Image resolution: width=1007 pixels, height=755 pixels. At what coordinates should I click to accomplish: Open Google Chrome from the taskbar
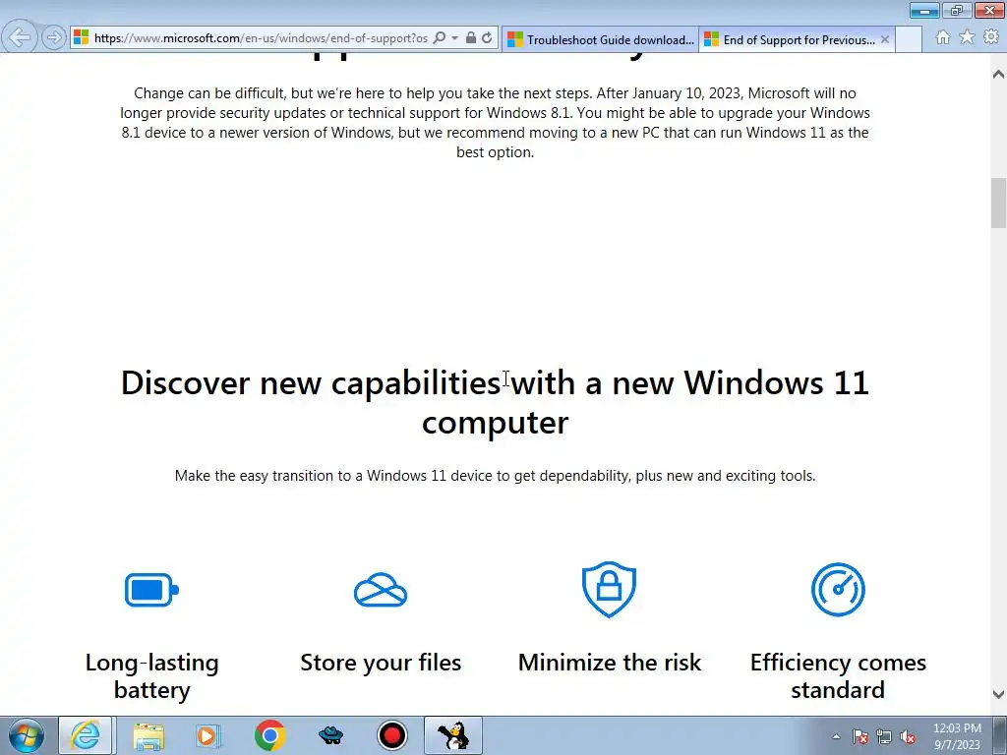pos(269,735)
